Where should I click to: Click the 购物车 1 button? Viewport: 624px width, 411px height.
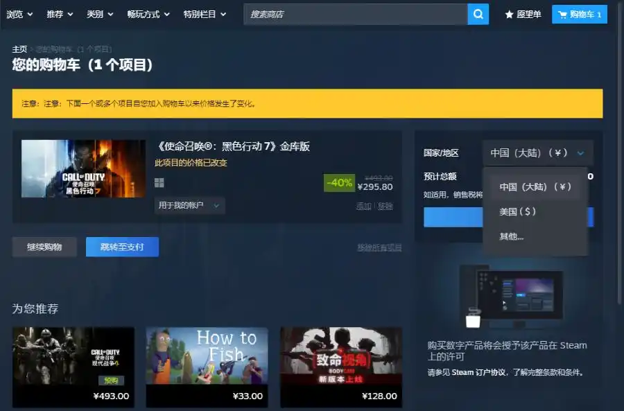[x=580, y=15]
